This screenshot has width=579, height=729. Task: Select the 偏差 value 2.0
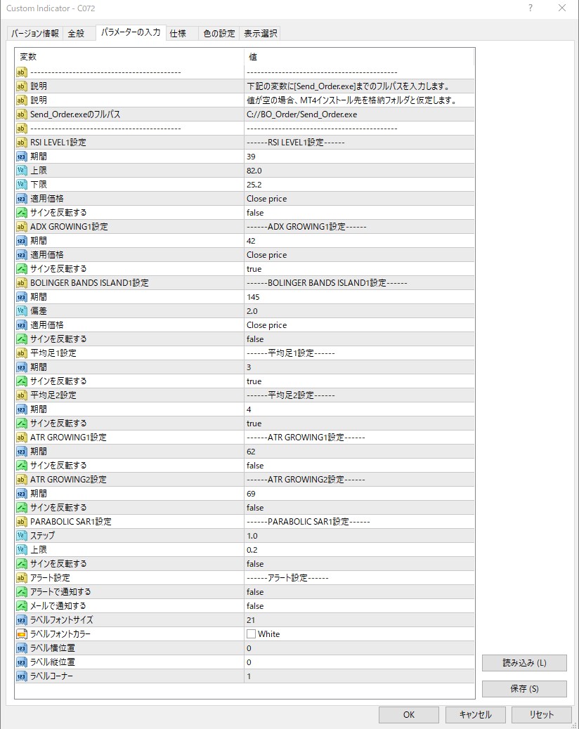coord(359,311)
